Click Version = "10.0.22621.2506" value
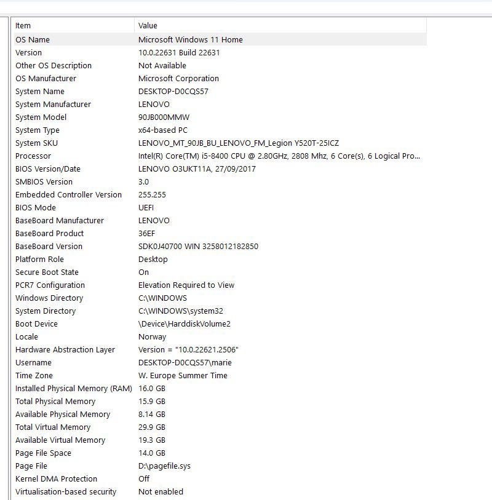This screenshot has width=492, height=500. [x=188, y=349]
